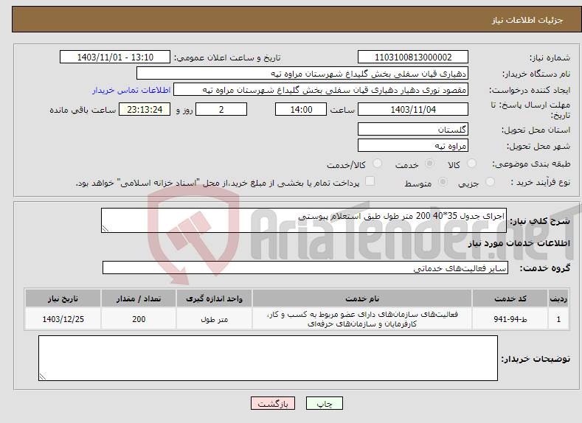Select the متوسط purchase type radio

click(x=443, y=182)
